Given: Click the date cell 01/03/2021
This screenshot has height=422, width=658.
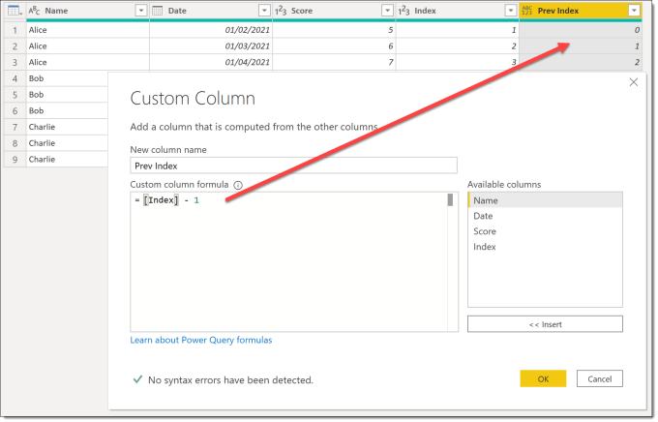Looking at the screenshot, I should 211,46.
